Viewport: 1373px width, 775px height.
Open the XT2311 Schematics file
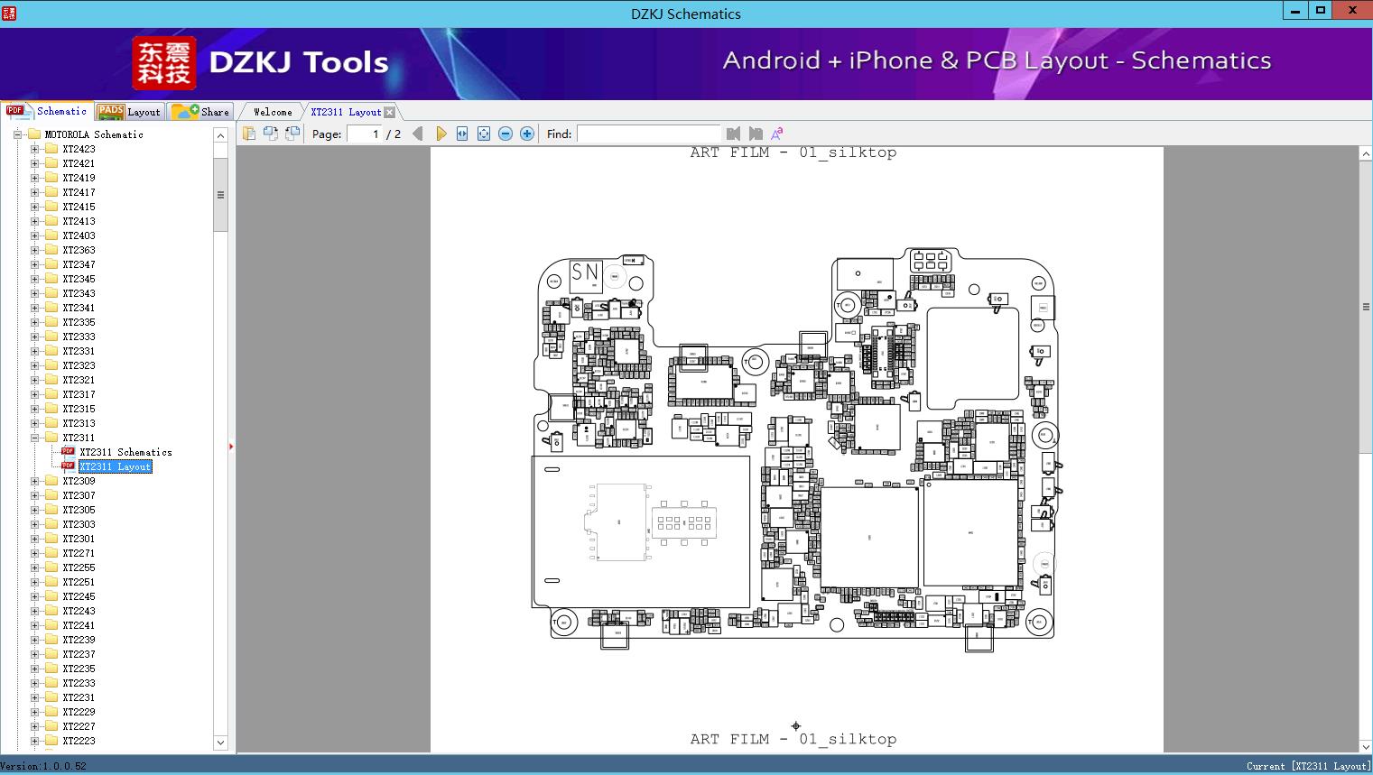pos(125,452)
